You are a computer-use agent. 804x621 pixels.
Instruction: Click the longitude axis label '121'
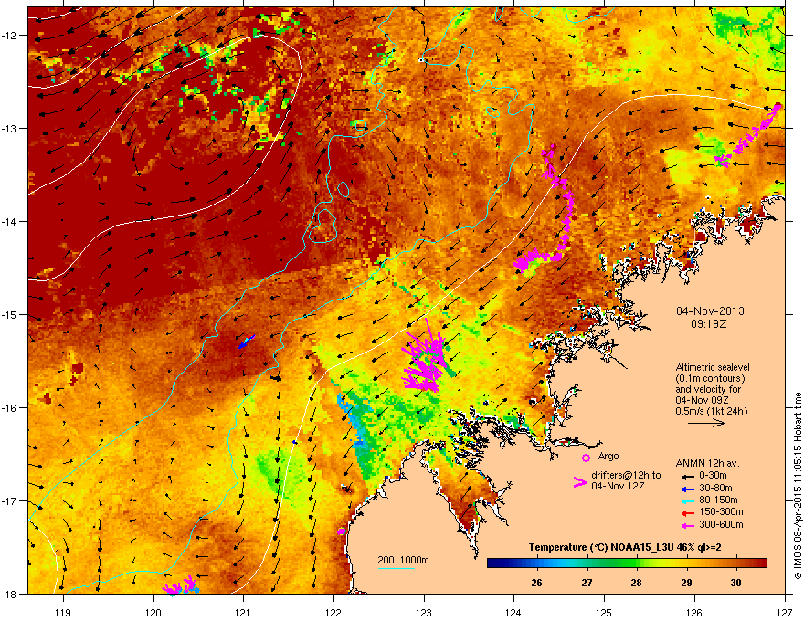[244, 612]
